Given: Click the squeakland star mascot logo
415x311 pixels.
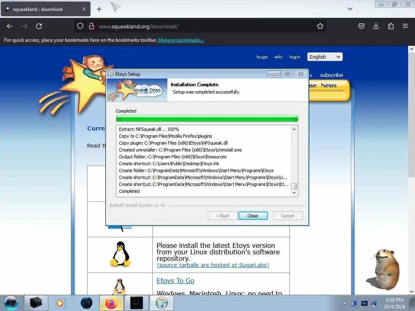Looking at the screenshot, I should click(x=75, y=85).
